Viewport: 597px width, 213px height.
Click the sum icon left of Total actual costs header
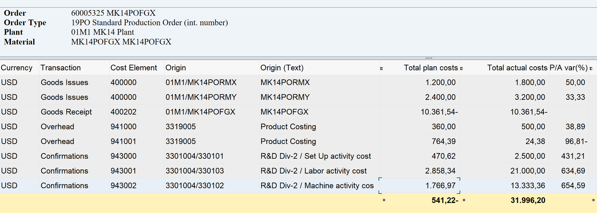pyautogui.click(x=462, y=69)
